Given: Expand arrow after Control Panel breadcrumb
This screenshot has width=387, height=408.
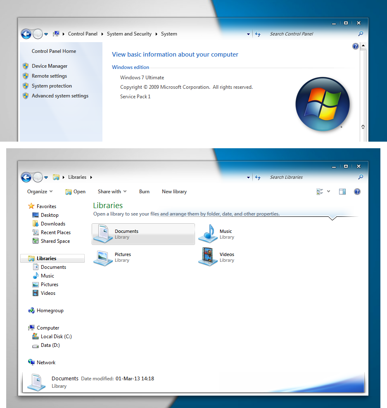Looking at the screenshot, I should pyautogui.click(x=102, y=34).
